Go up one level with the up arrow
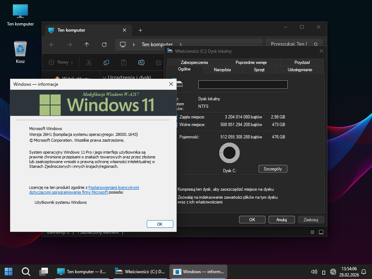 point(86,44)
